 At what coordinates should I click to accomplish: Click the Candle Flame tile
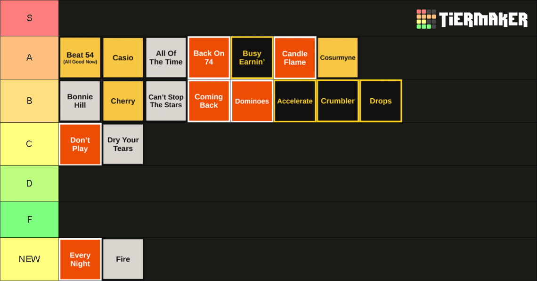tap(295, 58)
